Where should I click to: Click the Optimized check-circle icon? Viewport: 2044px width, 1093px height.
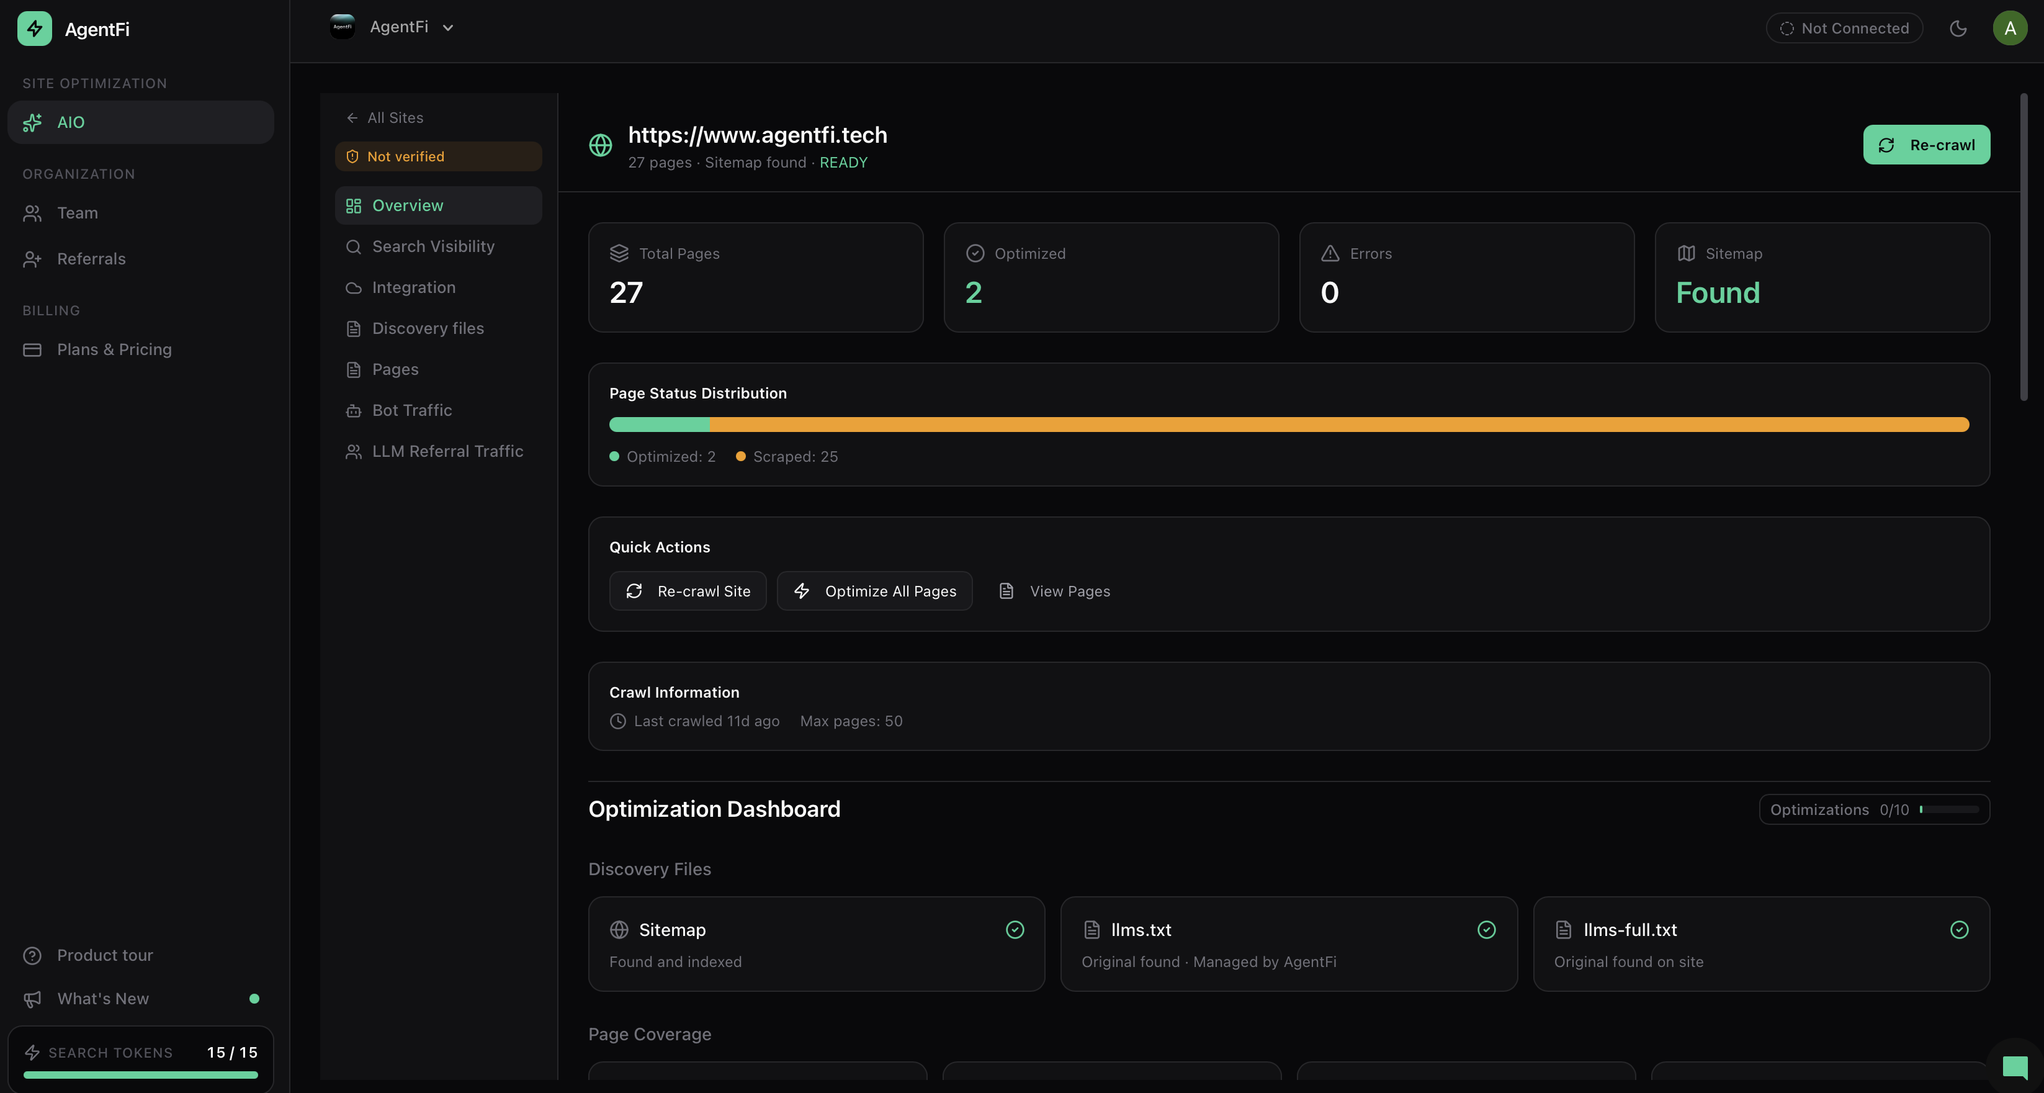click(x=975, y=253)
